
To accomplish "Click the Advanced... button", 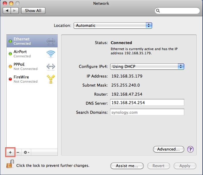I will click(169, 149).
